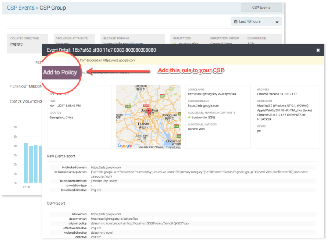Click the Guangzhou map thumbnail
Screen dimensions: 328x242
click(149, 117)
